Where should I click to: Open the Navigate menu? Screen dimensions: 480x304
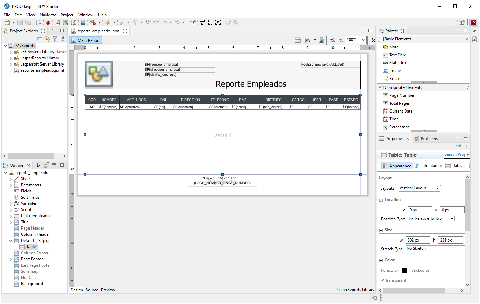point(48,15)
